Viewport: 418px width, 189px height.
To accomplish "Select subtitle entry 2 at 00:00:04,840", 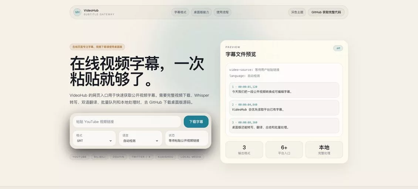I will point(284,107).
